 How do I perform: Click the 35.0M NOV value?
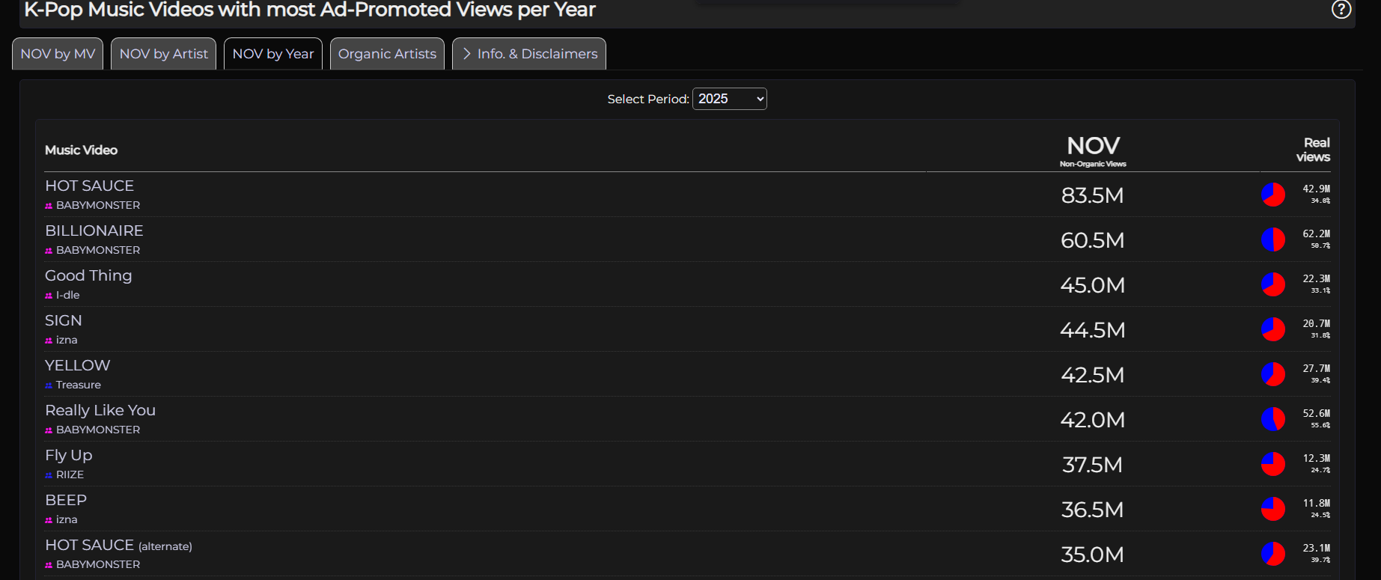point(1093,555)
